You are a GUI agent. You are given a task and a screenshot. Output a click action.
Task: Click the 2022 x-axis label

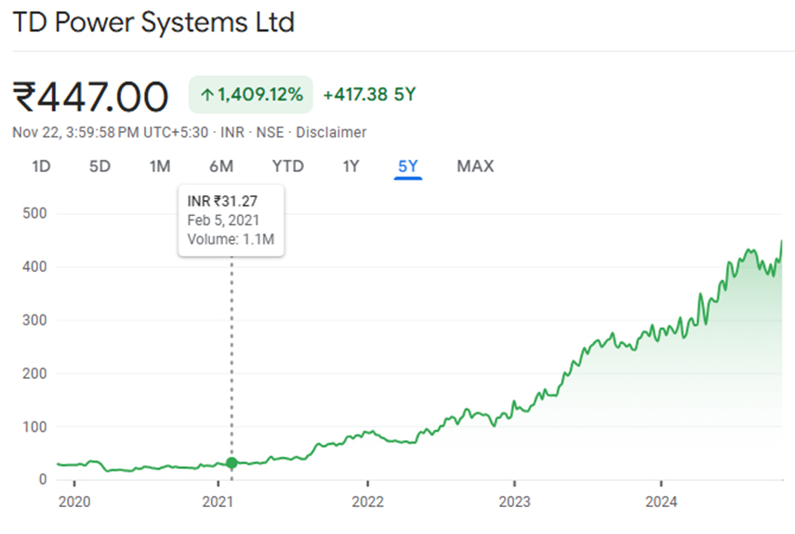pyautogui.click(x=367, y=502)
